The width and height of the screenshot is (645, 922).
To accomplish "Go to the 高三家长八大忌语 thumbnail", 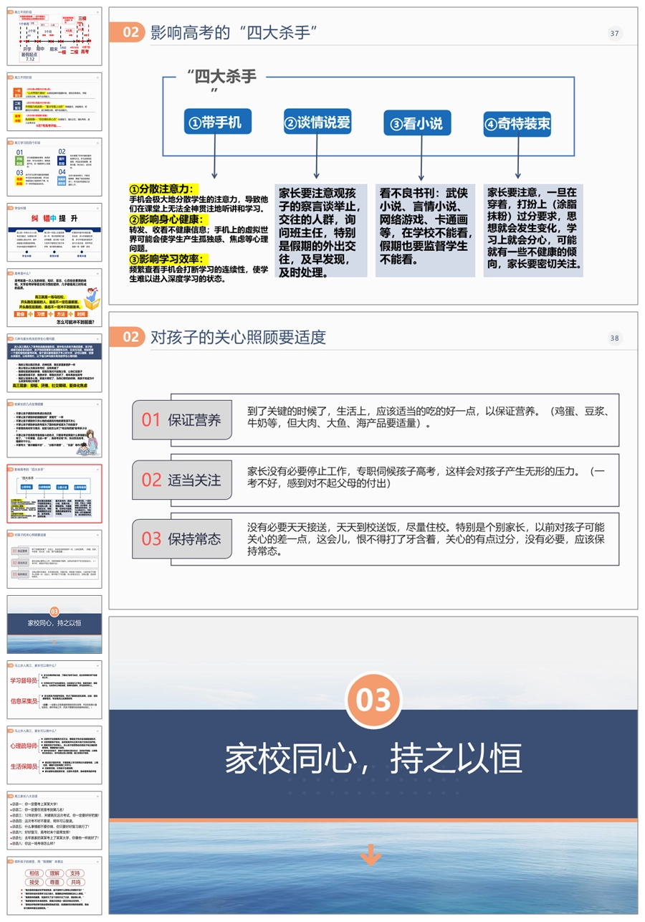I will [54, 820].
